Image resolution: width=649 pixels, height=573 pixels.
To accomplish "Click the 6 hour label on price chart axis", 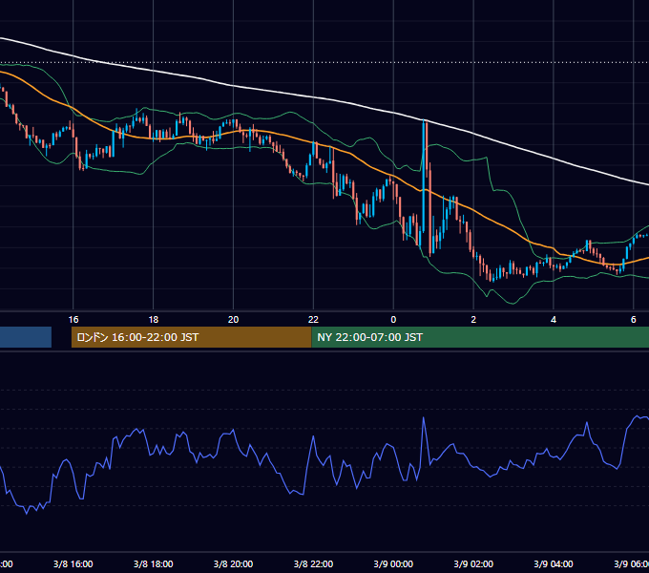I will [x=634, y=320].
